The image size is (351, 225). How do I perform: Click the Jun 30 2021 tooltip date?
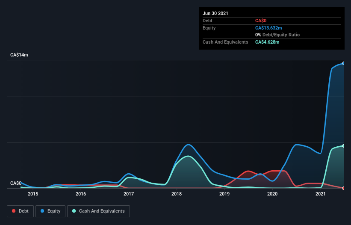point(215,13)
